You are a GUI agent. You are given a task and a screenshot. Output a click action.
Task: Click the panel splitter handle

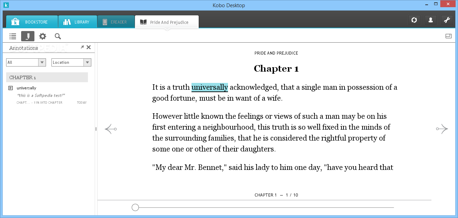[x=96, y=129]
